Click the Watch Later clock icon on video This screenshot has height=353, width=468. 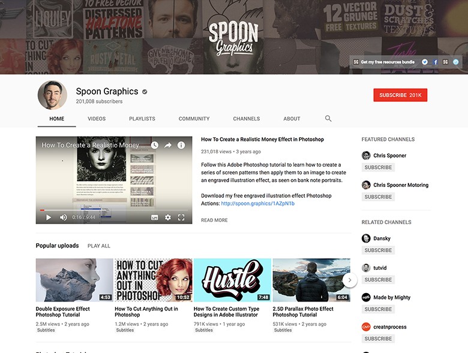(155, 145)
